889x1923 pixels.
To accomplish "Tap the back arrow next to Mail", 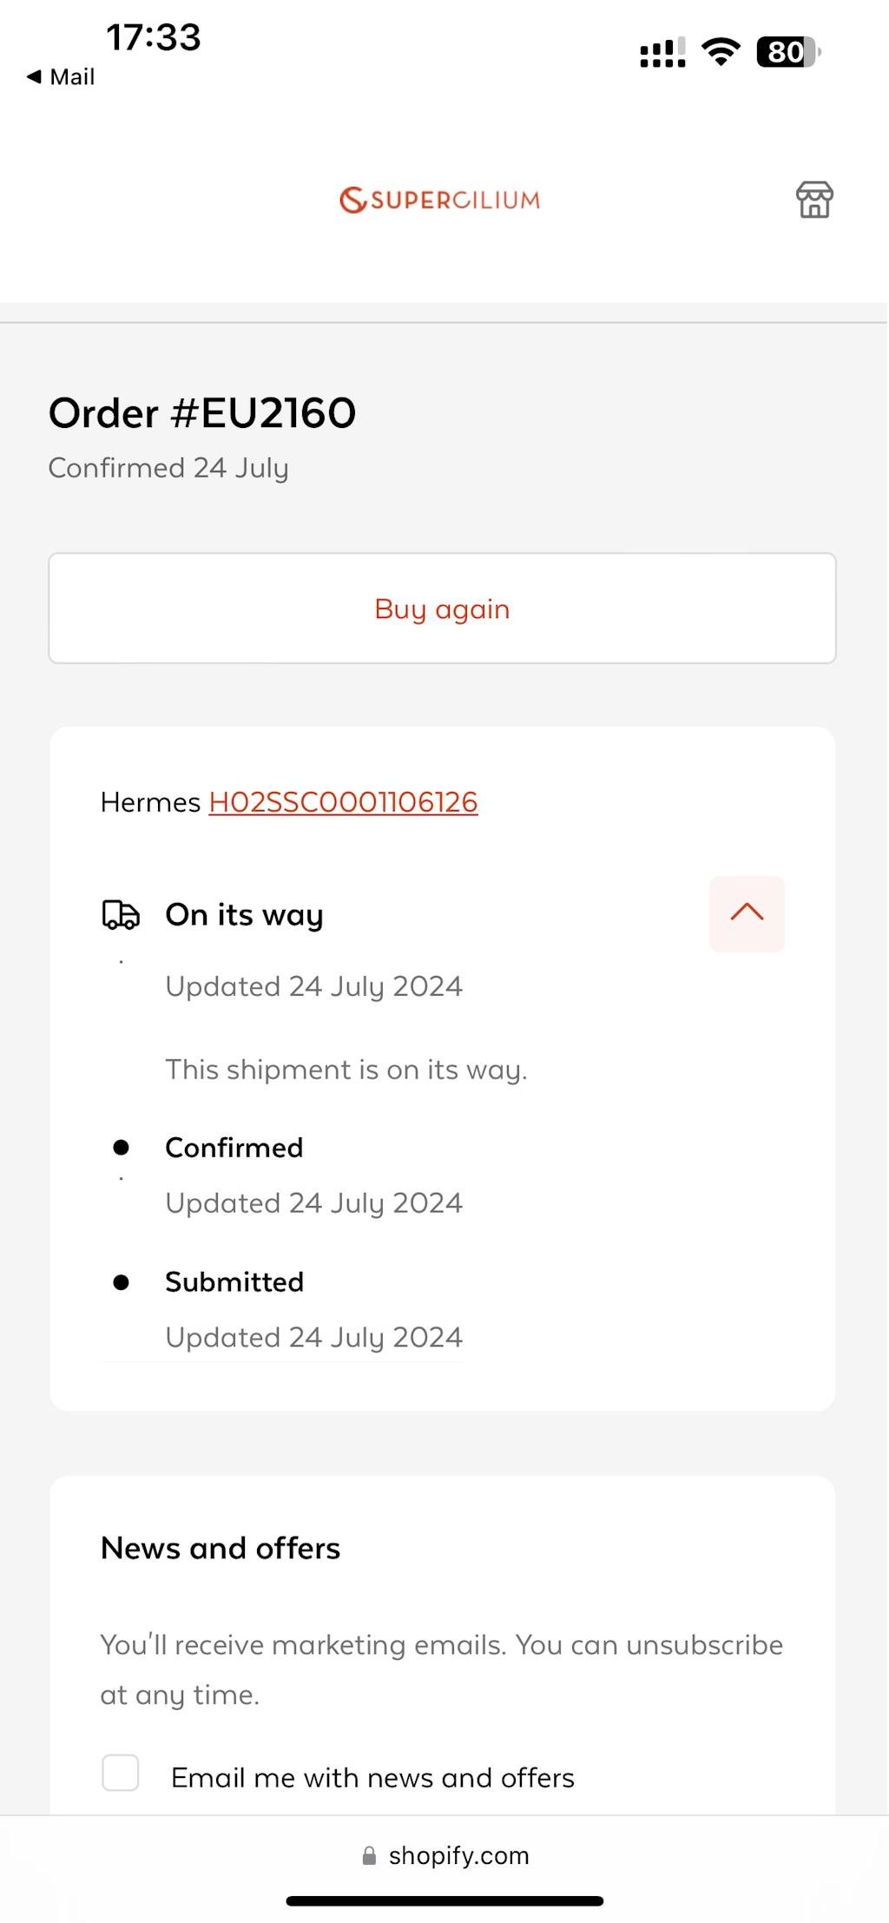I will [34, 76].
